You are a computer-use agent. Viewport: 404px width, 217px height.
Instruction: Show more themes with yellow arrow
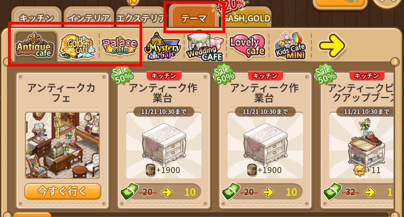[332, 45]
